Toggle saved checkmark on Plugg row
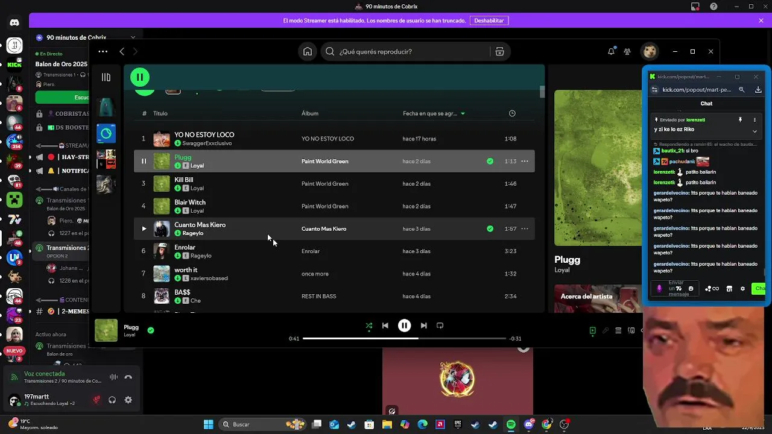Viewport: 772px width, 434px height. click(490, 161)
